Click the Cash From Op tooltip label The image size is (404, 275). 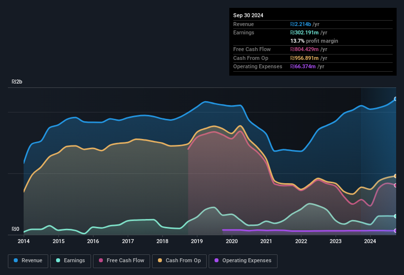[250, 58]
